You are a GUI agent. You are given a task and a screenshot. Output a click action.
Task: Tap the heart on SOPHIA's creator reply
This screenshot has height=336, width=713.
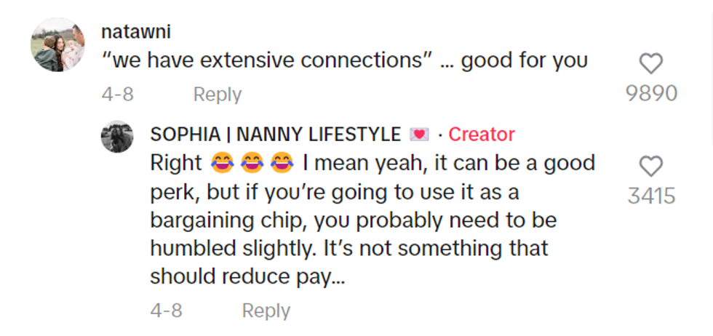[650, 167]
